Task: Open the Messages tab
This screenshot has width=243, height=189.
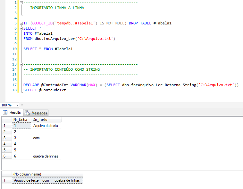Action: coord(36,113)
